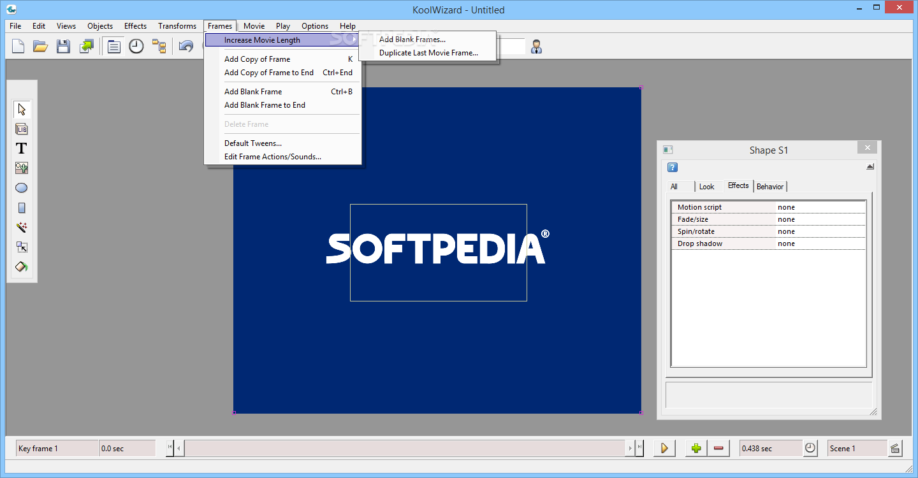
Task: Select the paint bucket fill tool
Action: click(x=22, y=267)
